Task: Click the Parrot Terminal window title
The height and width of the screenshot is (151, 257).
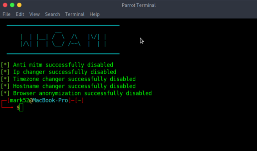Action: [139, 5]
